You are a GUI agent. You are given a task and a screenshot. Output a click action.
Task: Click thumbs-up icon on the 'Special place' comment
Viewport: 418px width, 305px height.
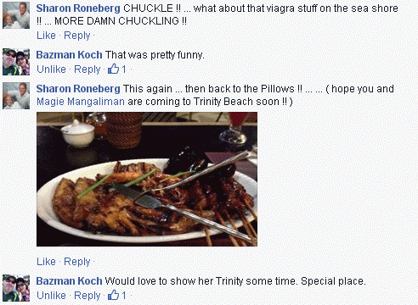(x=113, y=295)
